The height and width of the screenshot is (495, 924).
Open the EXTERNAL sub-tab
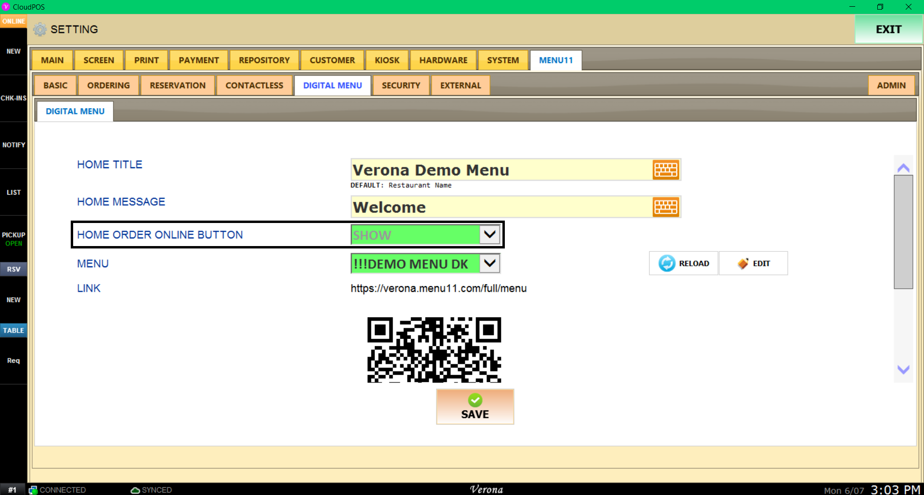(x=461, y=86)
